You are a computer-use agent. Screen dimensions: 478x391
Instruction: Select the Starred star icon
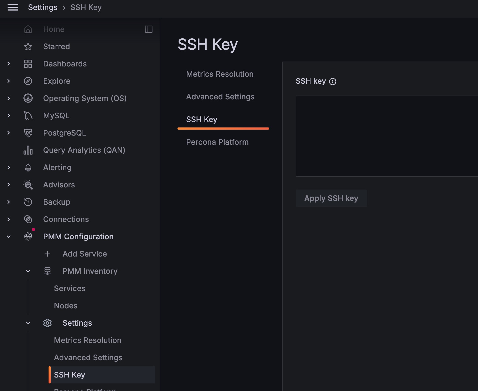[x=28, y=46]
